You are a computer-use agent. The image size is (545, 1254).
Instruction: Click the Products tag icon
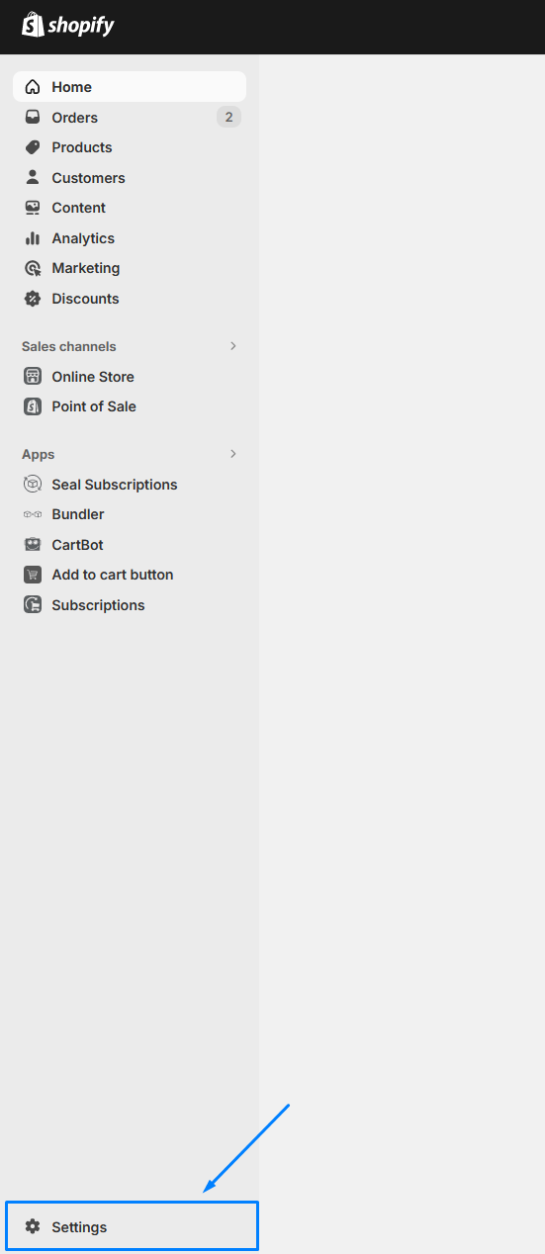pos(33,147)
